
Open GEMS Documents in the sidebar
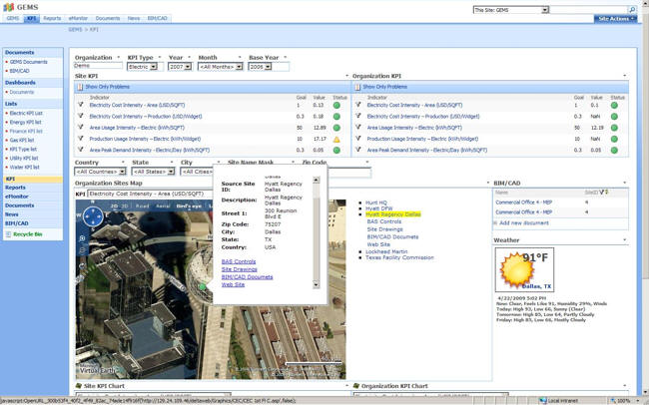point(29,62)
